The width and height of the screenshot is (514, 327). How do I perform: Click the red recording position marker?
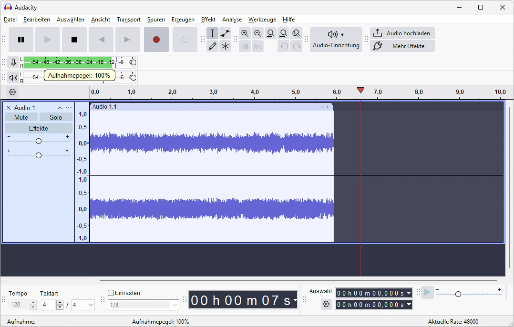coord(360,90)
